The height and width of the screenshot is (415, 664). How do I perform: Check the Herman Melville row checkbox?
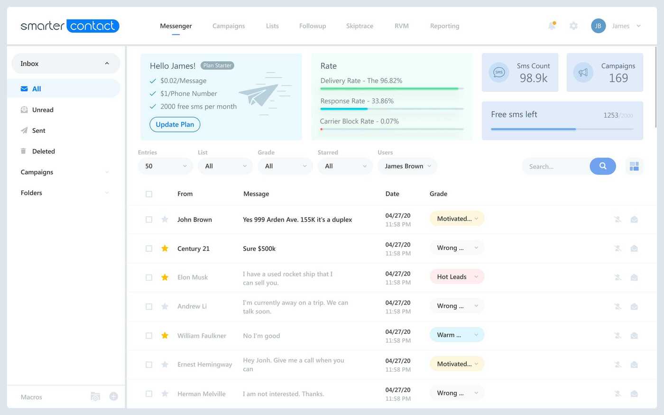[149, 394]
